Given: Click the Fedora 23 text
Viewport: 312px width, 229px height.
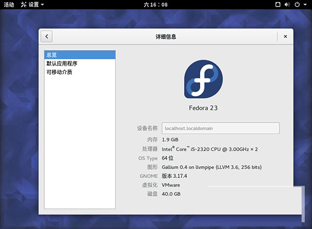Looking at the screenshot, I should [x=203, y=108].
